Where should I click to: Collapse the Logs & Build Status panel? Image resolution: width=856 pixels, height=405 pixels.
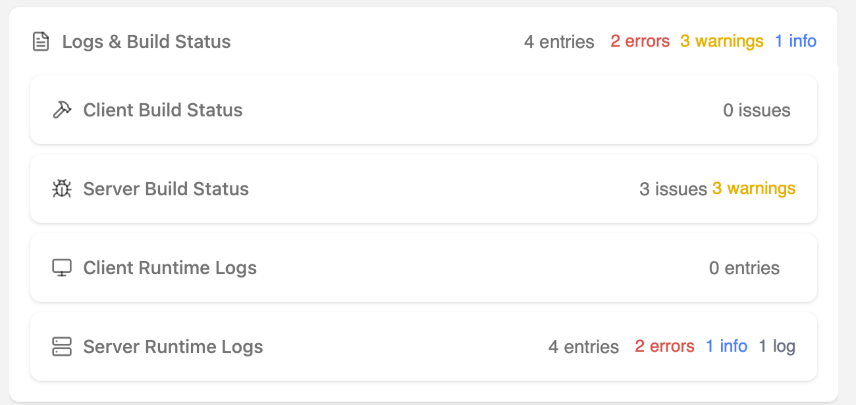[146, 41]
